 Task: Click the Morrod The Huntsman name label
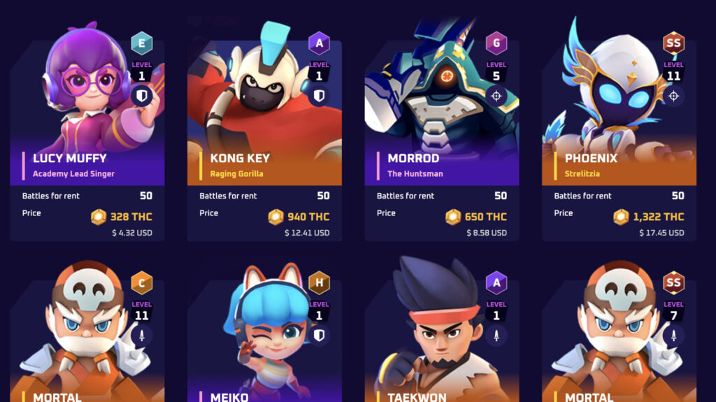pos(415,166)
